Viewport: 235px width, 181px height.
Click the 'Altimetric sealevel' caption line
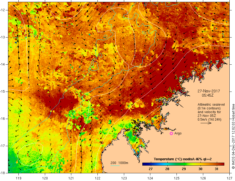tap(211, 105)
